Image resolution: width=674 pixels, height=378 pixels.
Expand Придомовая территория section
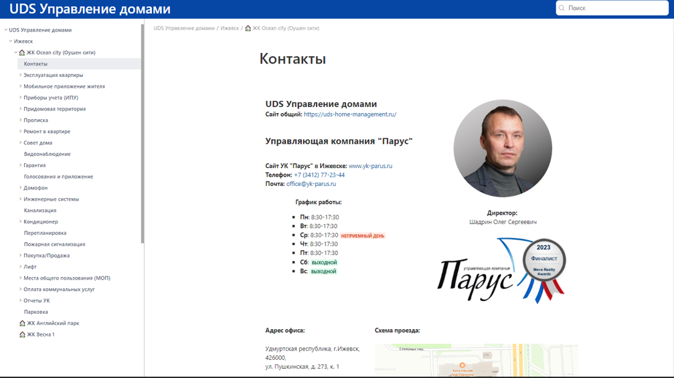pyautogui.click(x=20, y=108)
